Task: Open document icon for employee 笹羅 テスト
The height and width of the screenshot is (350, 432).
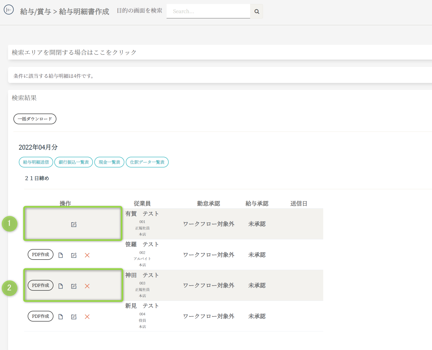Action: coord(61,255)
